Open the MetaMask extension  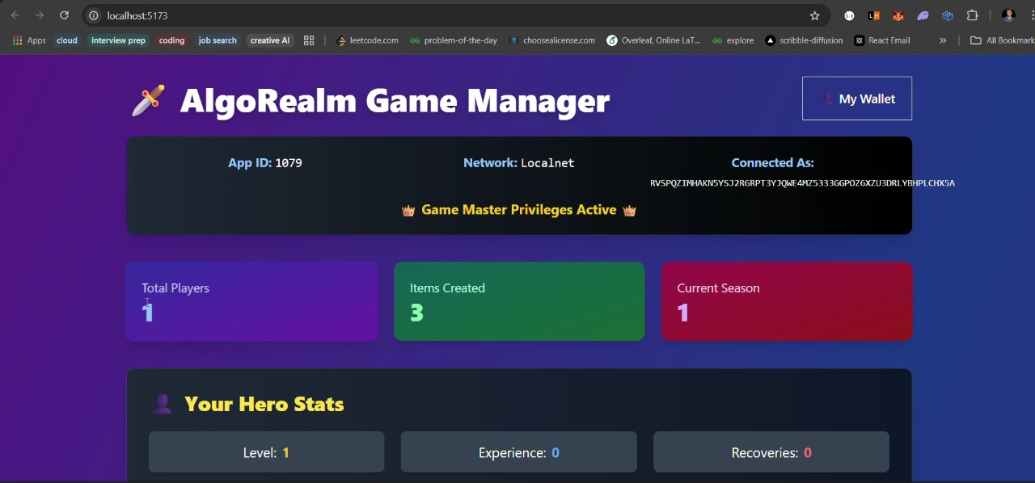(898, 15)
